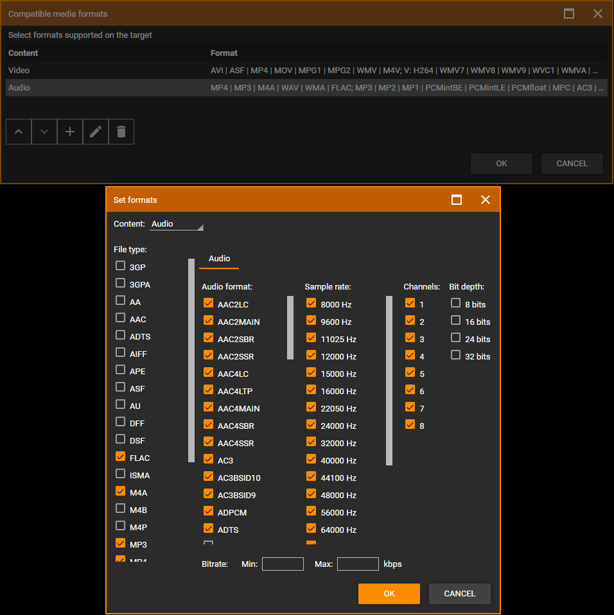Uncheck the FLAC file type
Screen dimensions: 614x615
pos(120,457)
